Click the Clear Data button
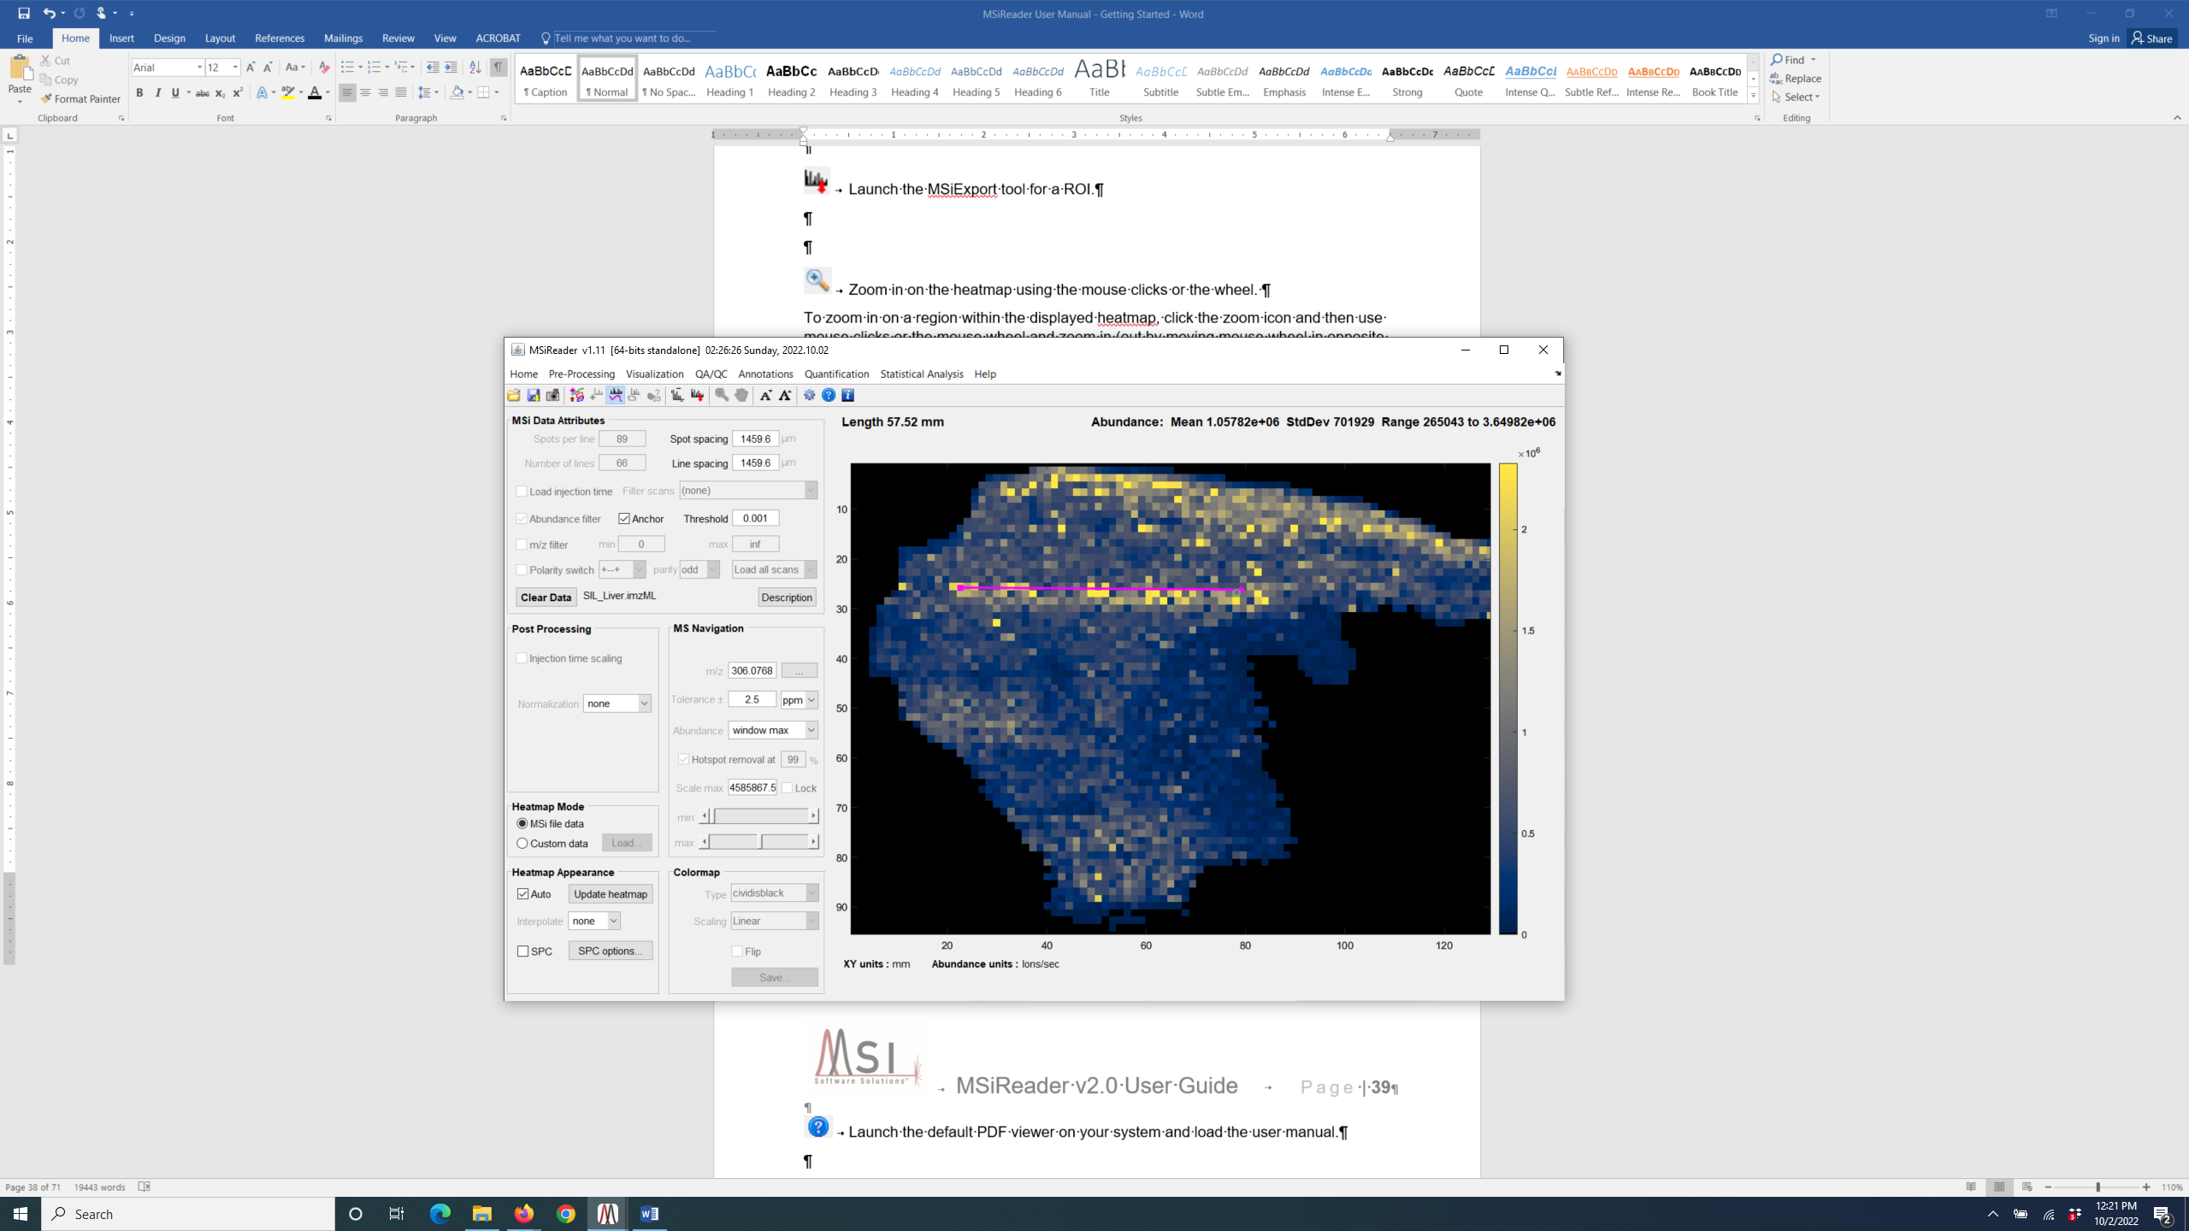The height and width of the screenshot is (1231, 2189). [546, 598]
